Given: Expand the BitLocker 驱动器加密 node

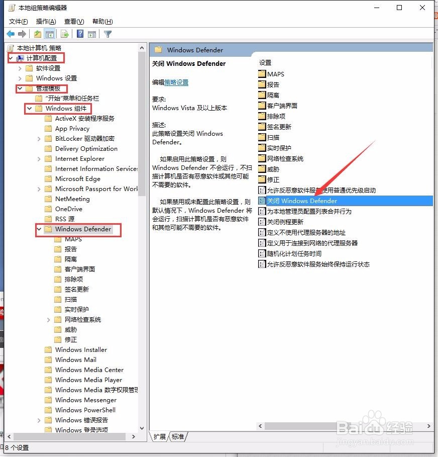Looking at the screenshot, I should tap(39, 139).
